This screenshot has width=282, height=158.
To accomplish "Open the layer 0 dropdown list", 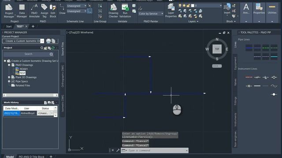I will [x=220, y=6].
